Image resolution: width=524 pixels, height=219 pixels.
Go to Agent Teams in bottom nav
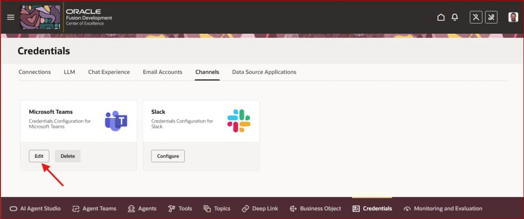tap(94, 209)
